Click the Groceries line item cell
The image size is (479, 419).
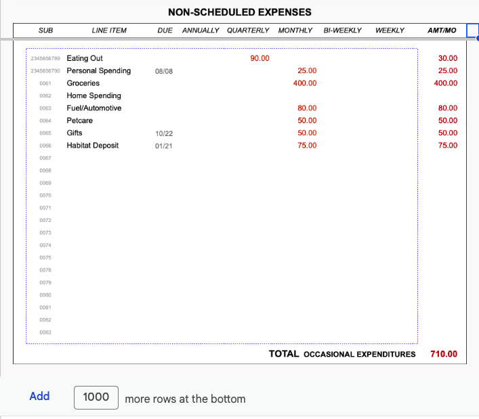pyautogui.click(x=83, y=83)
